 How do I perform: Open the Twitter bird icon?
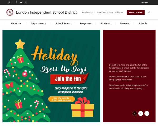pyautogui.click(x=21, y=2)
